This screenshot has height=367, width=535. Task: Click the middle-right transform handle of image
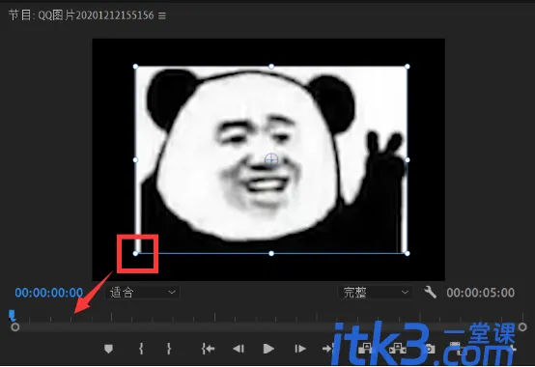408,159
